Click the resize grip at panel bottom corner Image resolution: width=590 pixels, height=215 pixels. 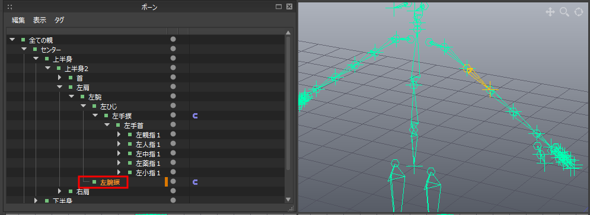click(x=291, y=208)
